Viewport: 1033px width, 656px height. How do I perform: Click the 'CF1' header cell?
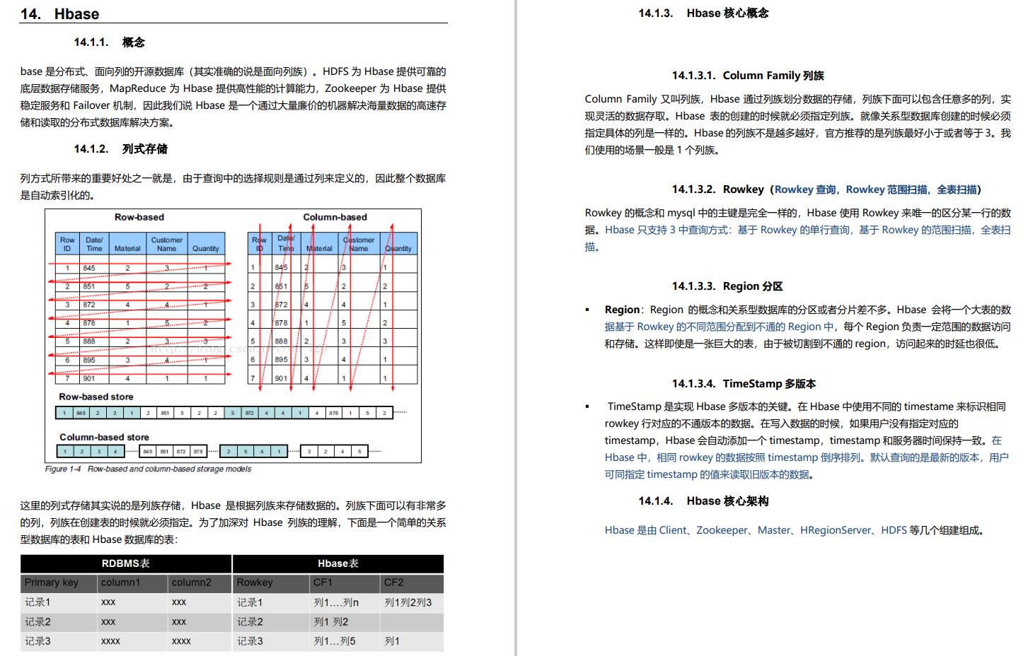pos(345,583)
